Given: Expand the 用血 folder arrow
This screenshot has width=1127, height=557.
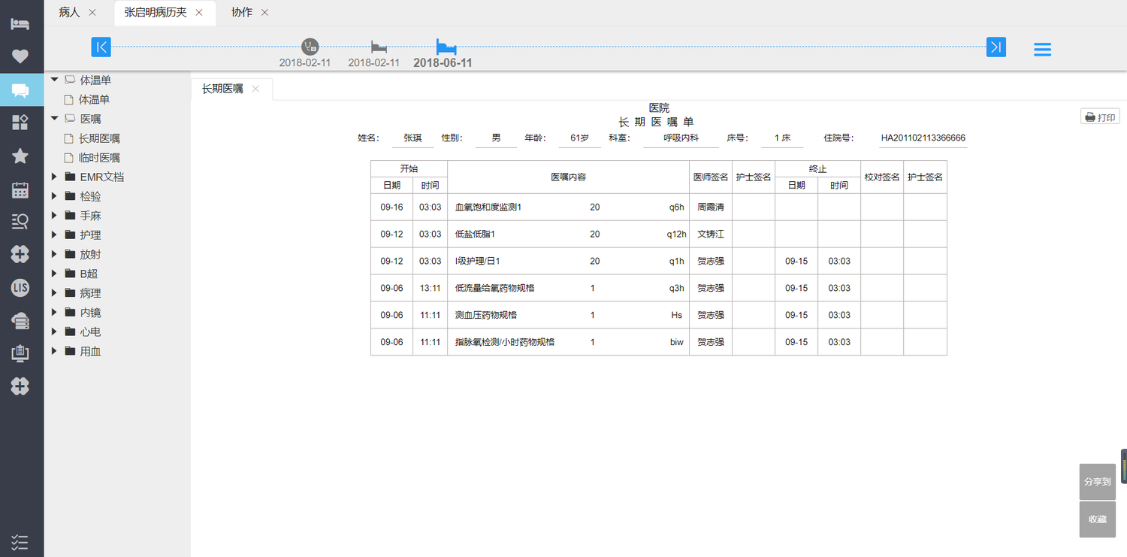Looking at the screenshot, I should tap(54, 351).
